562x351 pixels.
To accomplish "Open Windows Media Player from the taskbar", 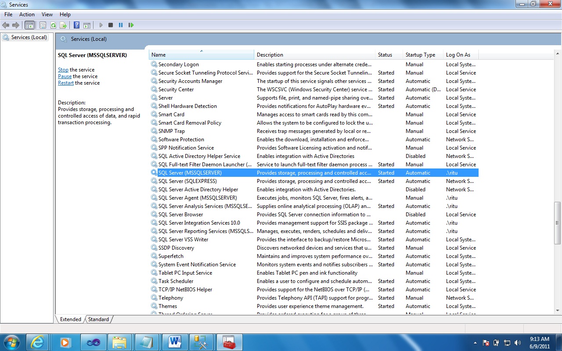I will [x=65, y=342].
